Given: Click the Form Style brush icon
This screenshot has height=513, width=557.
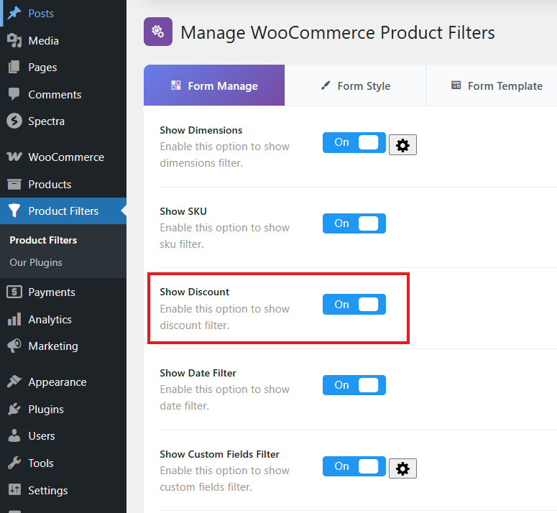Looking at the screenshot, I should pos(326,85).
